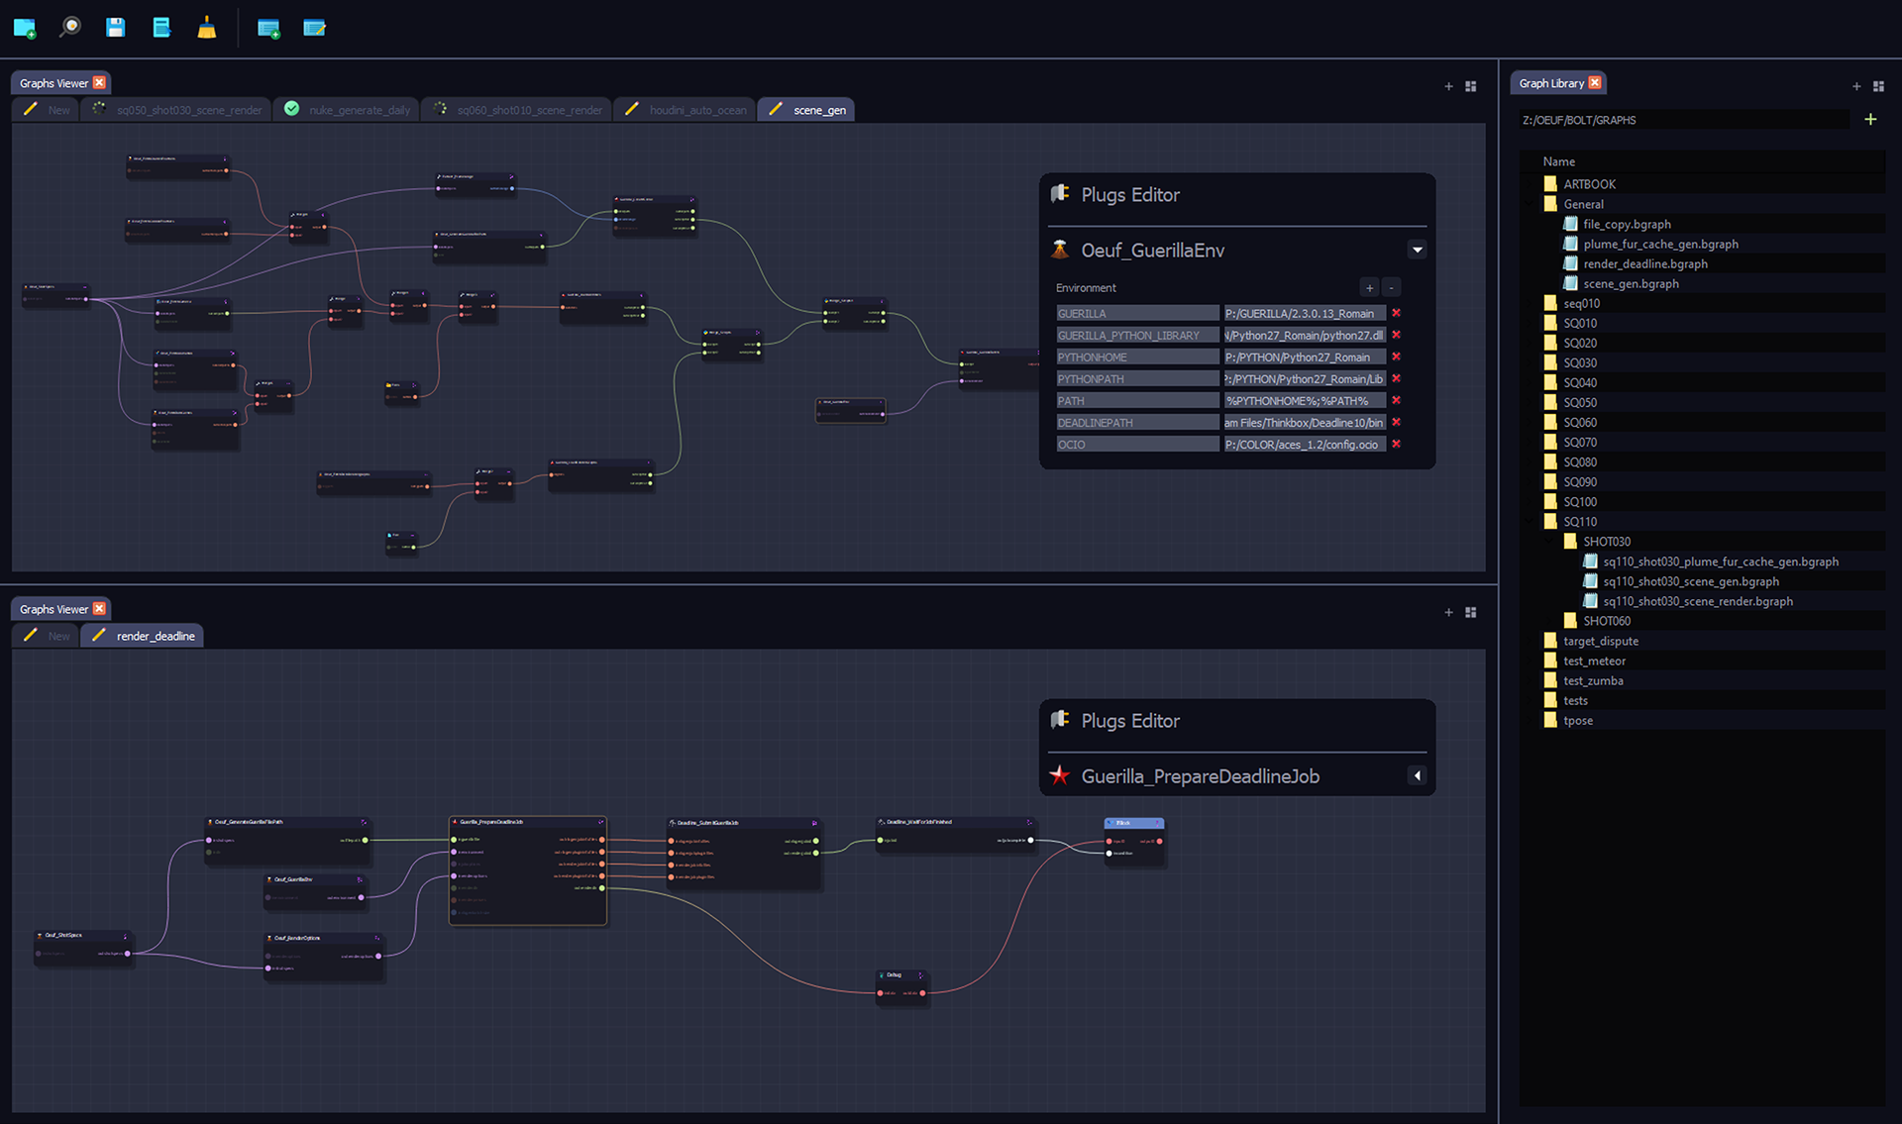Screen dimensions: 1902x1124
Task: Click the edit window pencil toolbar icon
Action: [x=315, y=28]
